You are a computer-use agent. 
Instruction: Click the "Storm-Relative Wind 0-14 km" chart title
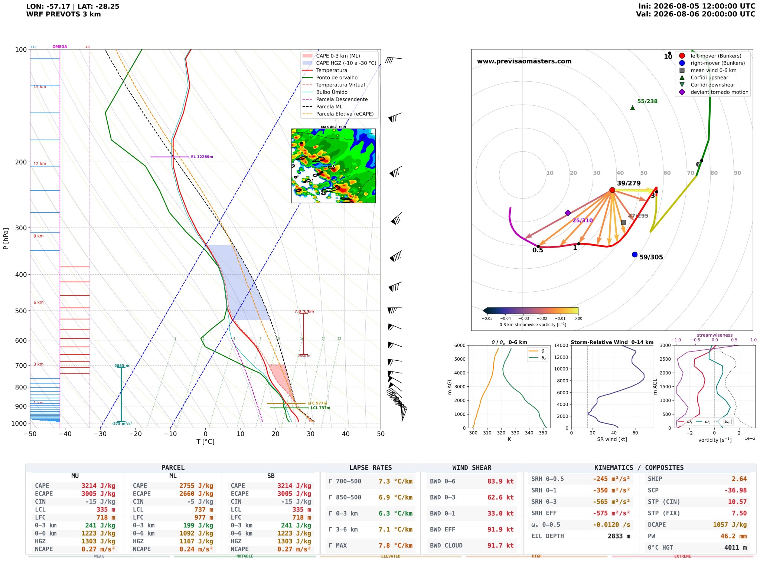[x=612, y=342]
